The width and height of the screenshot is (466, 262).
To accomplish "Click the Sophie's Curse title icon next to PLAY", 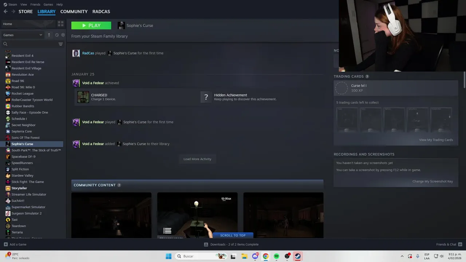I will (121, 25).
